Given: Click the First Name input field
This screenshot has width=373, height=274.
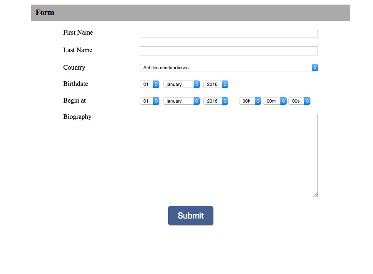Looking at the screenshot, I should click(x=229, y=33).
